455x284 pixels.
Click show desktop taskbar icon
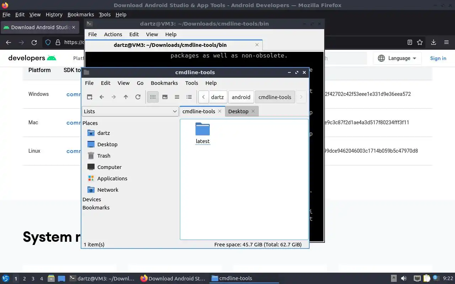click(61, 279)
